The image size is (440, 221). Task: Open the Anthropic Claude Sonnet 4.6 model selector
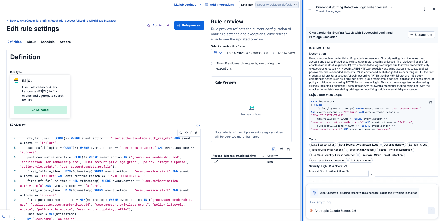coord(333,211)
